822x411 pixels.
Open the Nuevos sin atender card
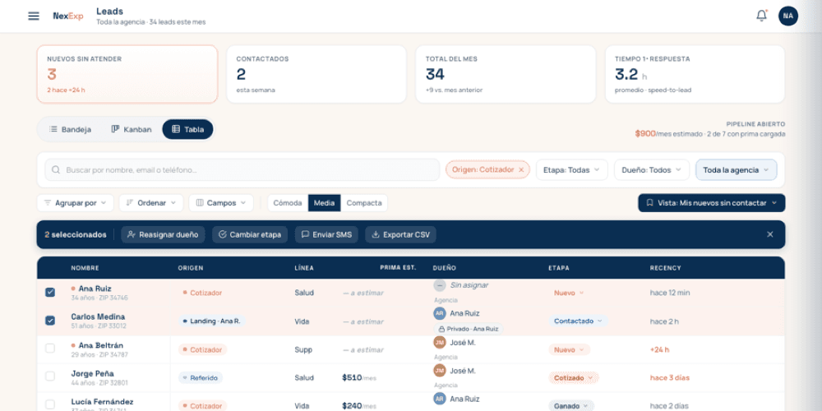click(127, 74)
